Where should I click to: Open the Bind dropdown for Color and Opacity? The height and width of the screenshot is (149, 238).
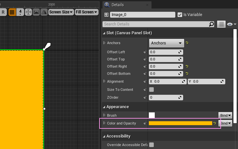point(225,123)
